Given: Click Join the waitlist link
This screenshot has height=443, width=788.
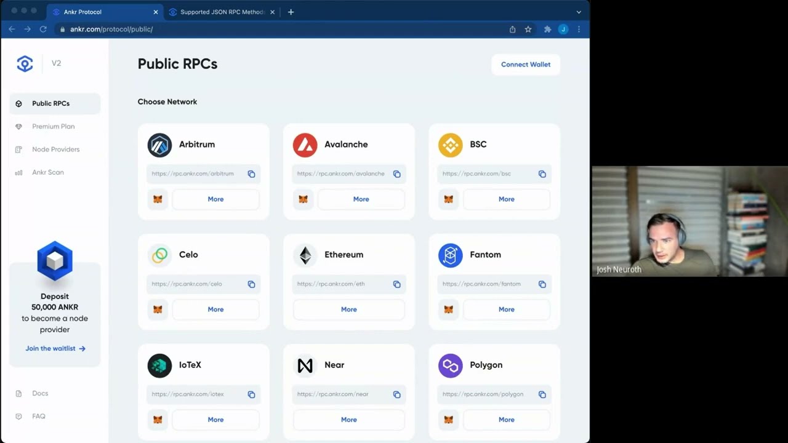Looking at the screenshot, I should (55, 348).
